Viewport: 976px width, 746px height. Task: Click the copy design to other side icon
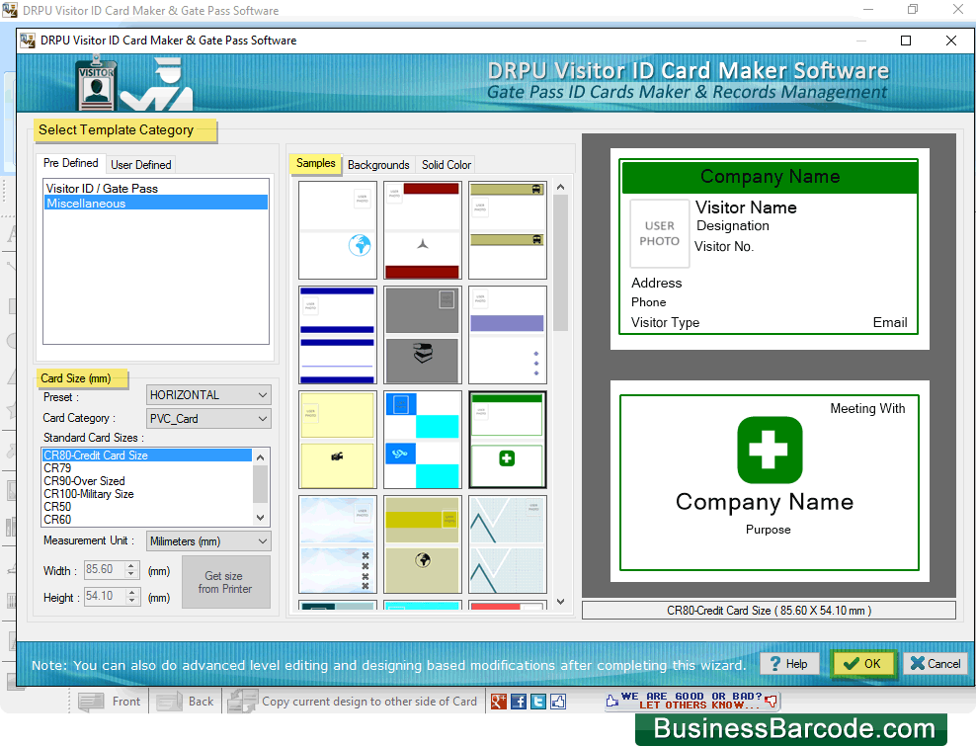[x=243, y=702]
